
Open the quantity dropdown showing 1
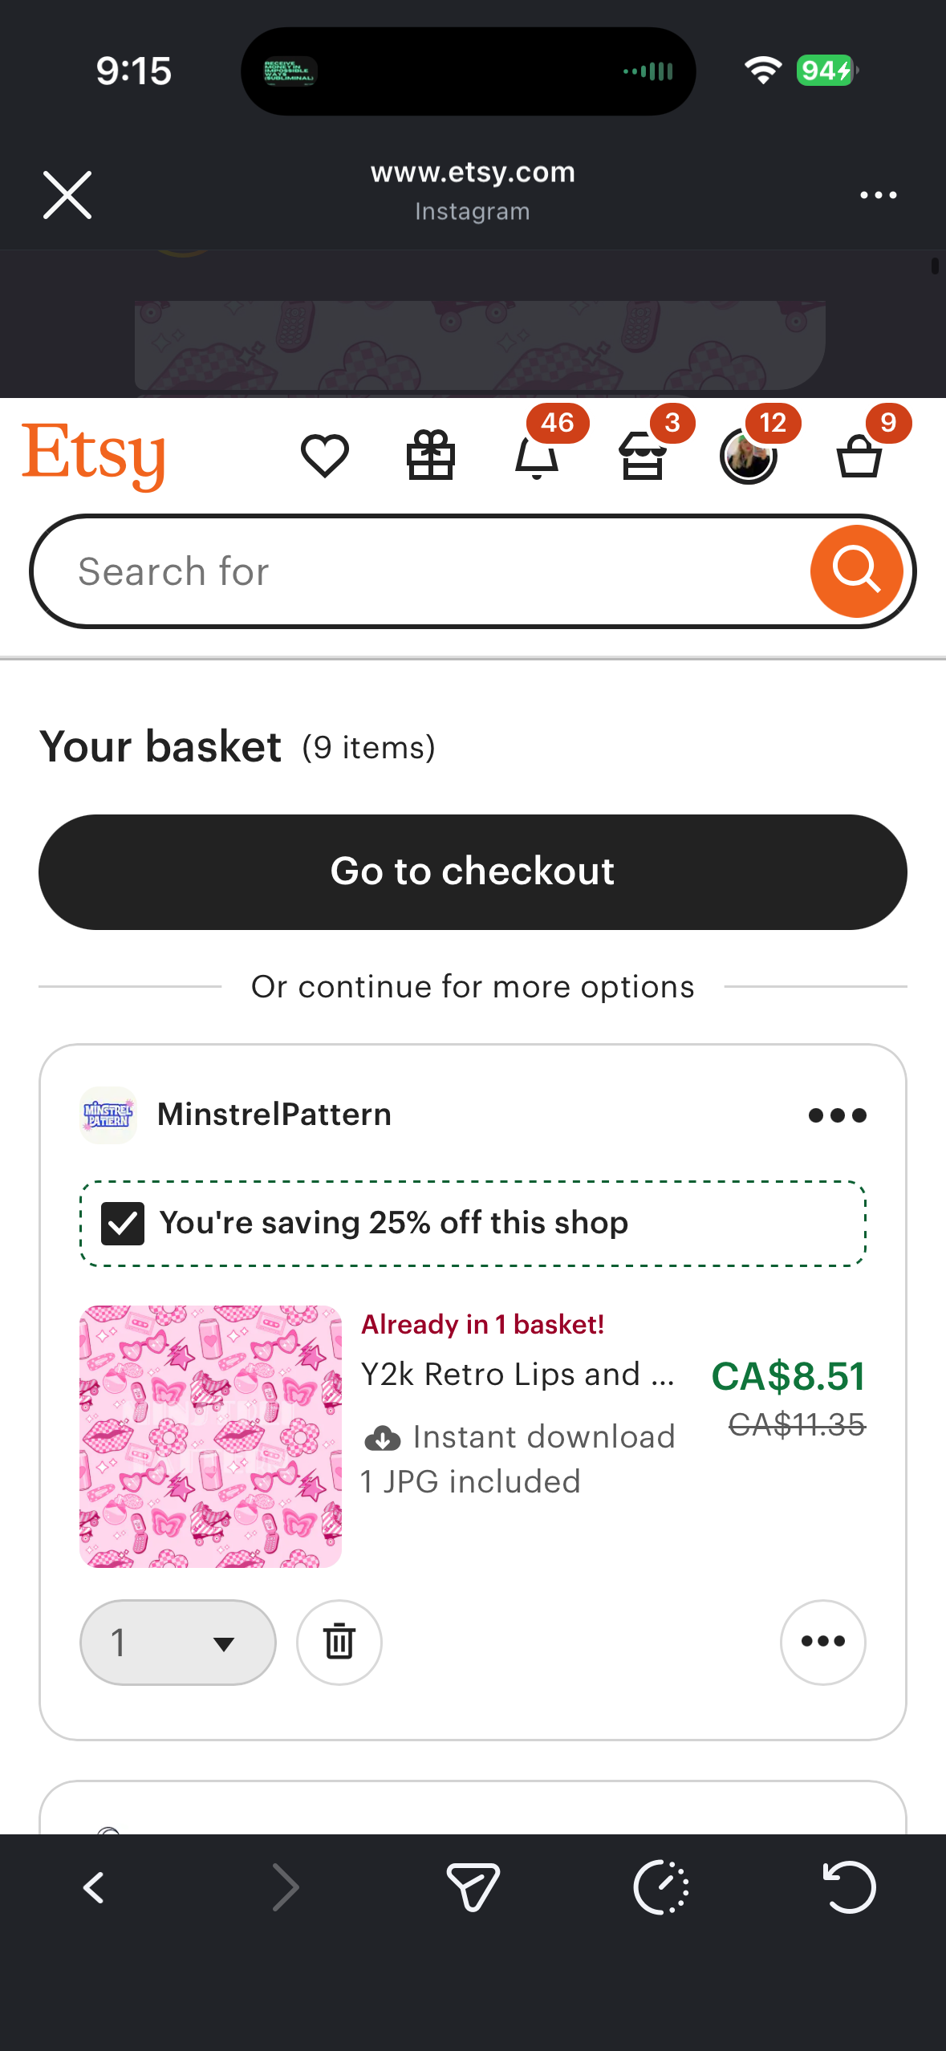177,1642
